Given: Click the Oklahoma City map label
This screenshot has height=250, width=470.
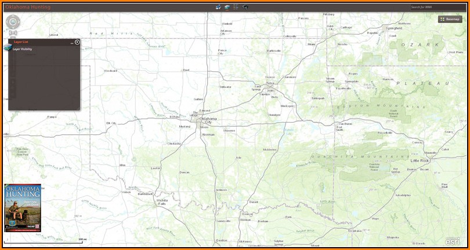Looking at the screenshot, I should (208, 120).
